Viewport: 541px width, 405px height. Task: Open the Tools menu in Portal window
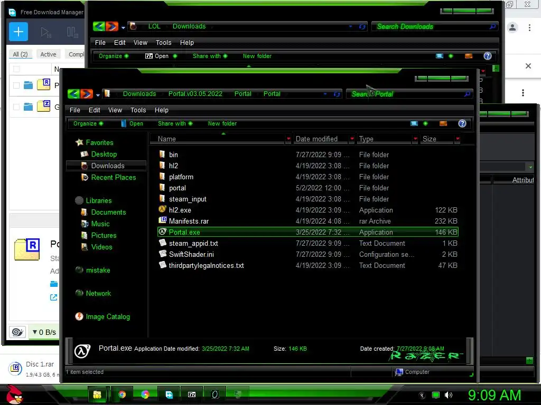click(138, 110)
